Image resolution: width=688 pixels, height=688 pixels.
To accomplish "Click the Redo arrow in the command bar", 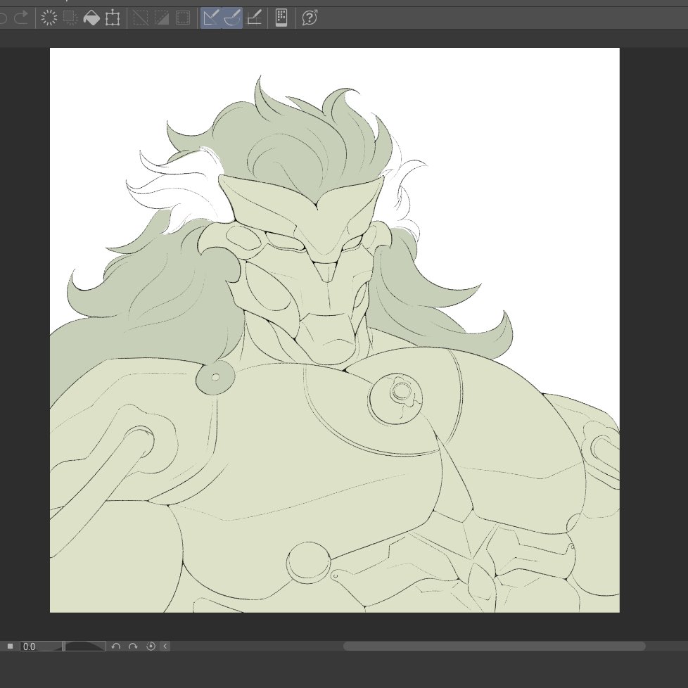I will pyautogui.click(x=21, y=18).
